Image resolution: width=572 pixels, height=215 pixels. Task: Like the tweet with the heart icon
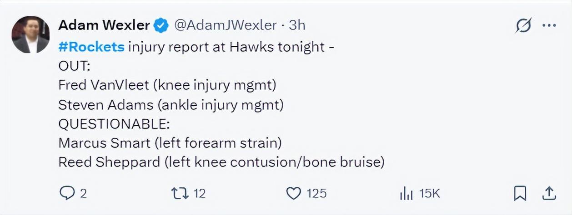294,193
